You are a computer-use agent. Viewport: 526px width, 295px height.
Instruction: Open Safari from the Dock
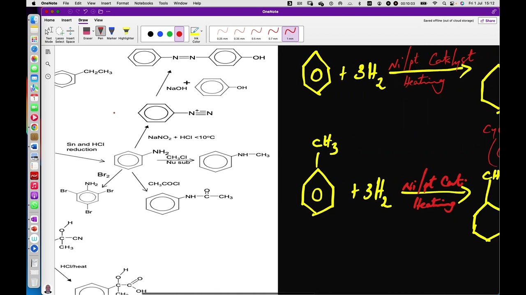click(34, 49)
